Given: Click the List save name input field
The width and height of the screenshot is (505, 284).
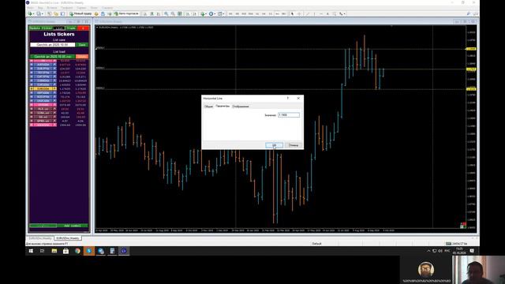Looking at the screenshot, I should (52, 45).
